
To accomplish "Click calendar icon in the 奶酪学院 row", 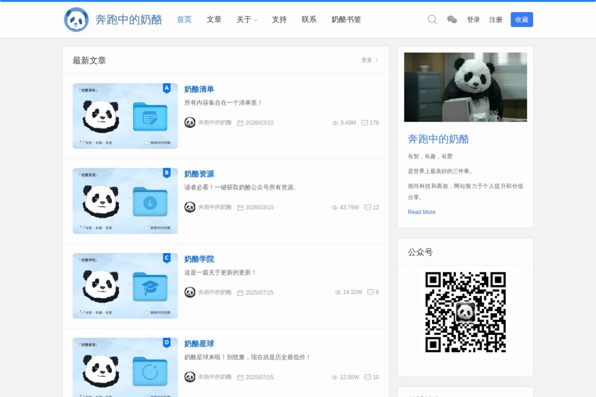I will coord(240,293).
